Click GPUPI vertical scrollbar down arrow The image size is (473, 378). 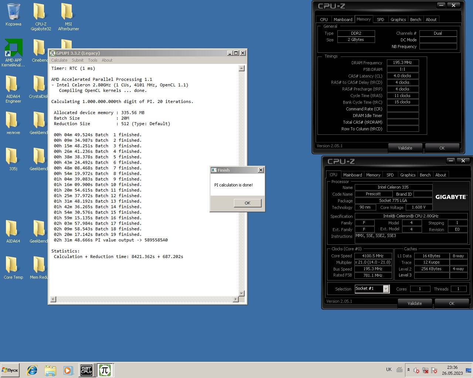[x=242, y=293]
